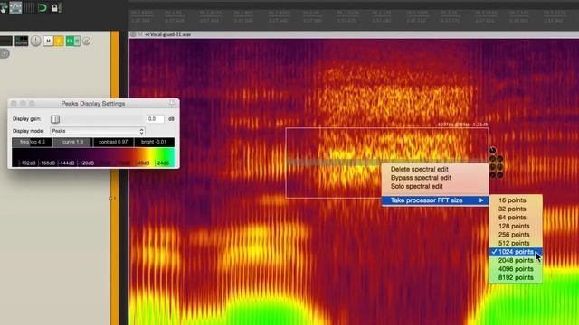
Task: Select 4096 points FFT size
Action: pos(516,269)
